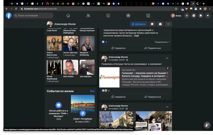Open the Все link in События из жизни

click(92, 91)
